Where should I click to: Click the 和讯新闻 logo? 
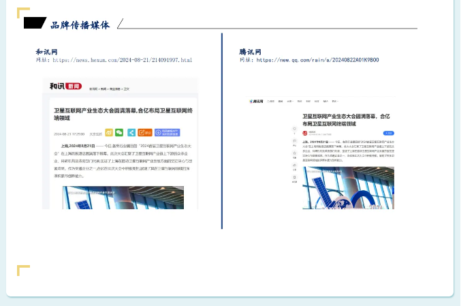[65, 86]
